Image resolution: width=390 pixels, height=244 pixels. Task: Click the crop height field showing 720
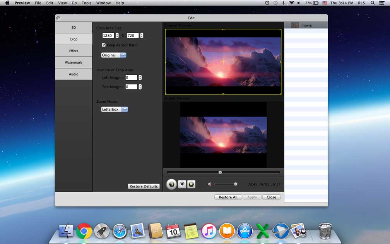pyautogui.click(x=133, y=36)
